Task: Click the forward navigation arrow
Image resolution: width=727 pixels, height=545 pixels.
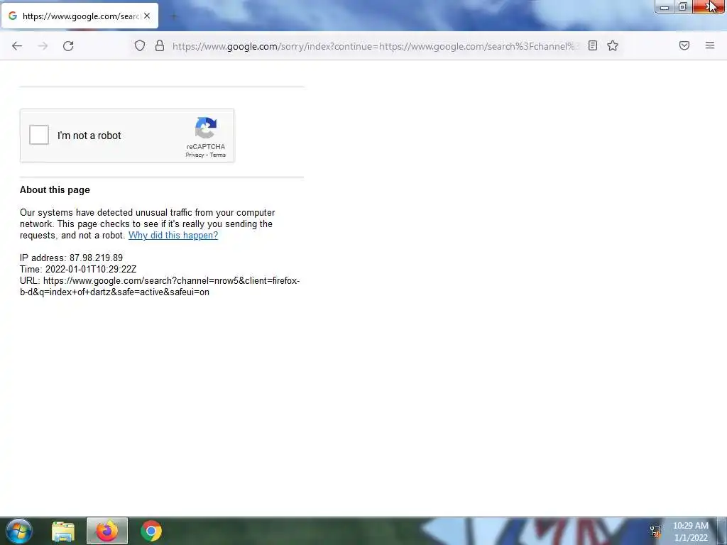Action: tap(43, 46)
